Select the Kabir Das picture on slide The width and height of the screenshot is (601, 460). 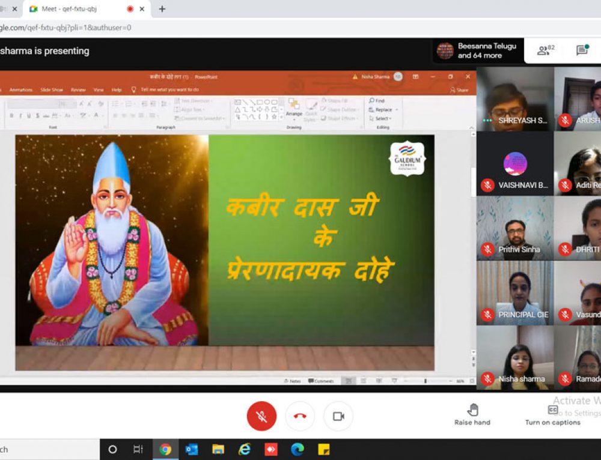tap(112, 240)
